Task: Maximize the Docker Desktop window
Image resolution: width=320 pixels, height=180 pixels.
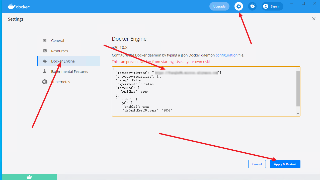Action: coord(303,4)
